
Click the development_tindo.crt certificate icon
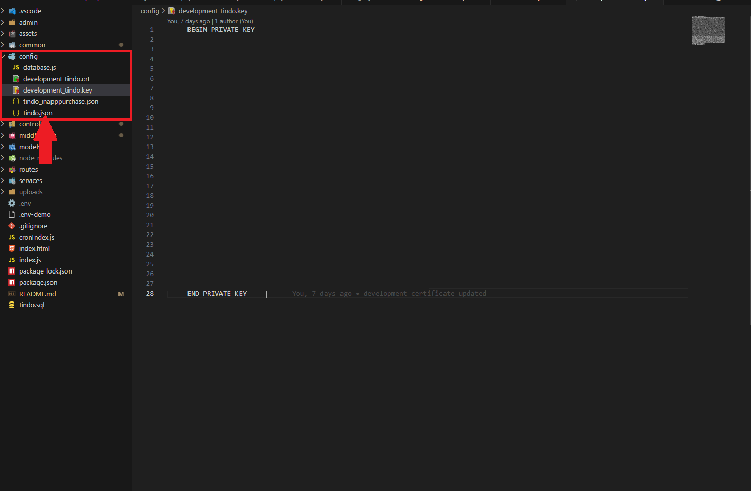coord(16,79)
